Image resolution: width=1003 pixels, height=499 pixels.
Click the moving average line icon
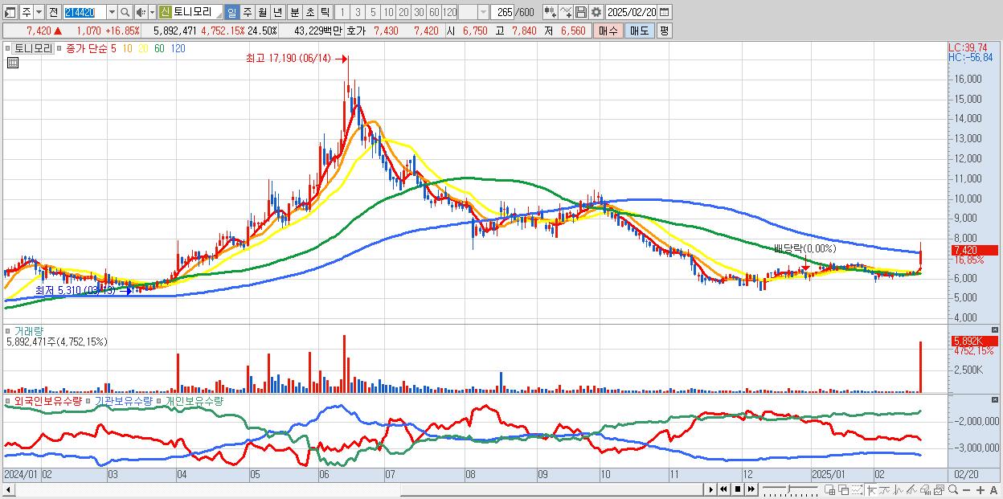(885, 489)
